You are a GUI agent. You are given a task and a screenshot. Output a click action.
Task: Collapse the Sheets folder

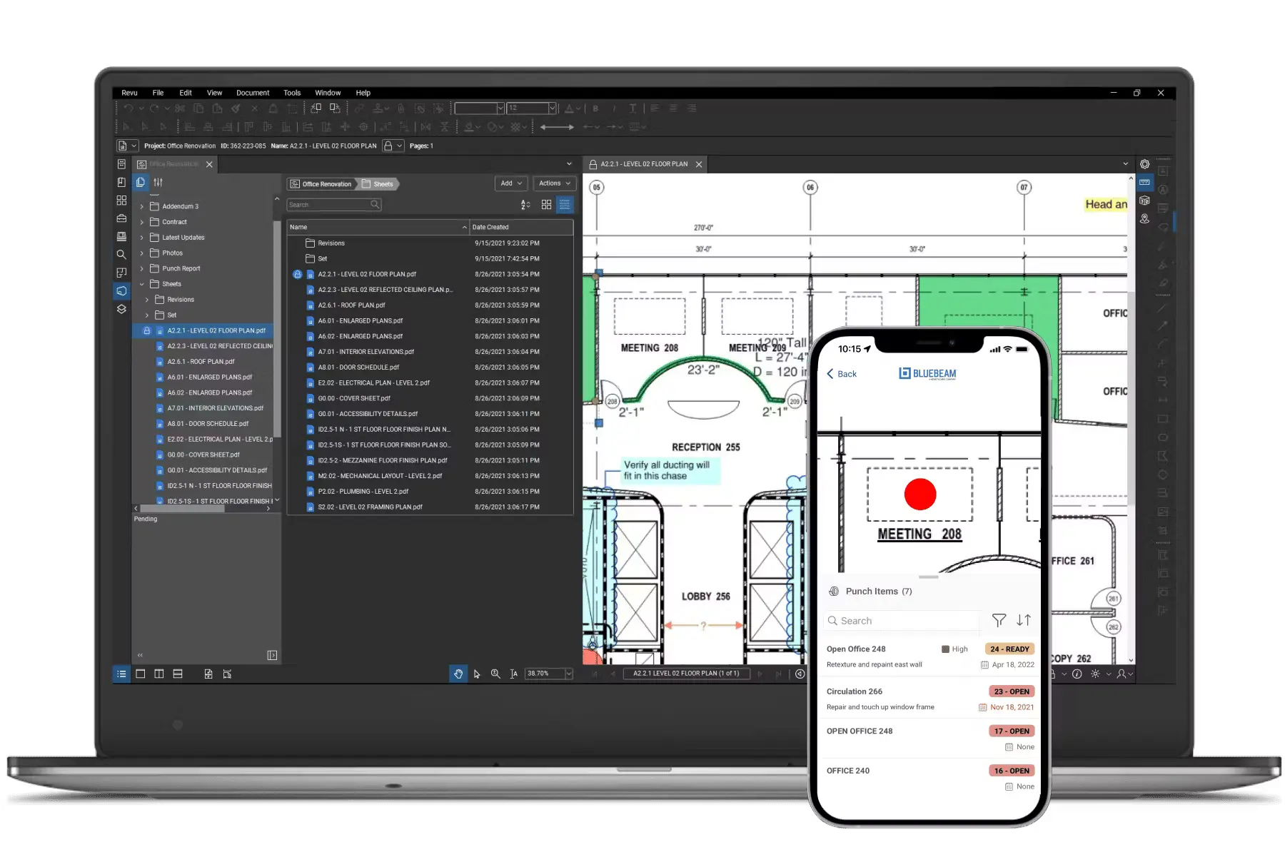142,284
